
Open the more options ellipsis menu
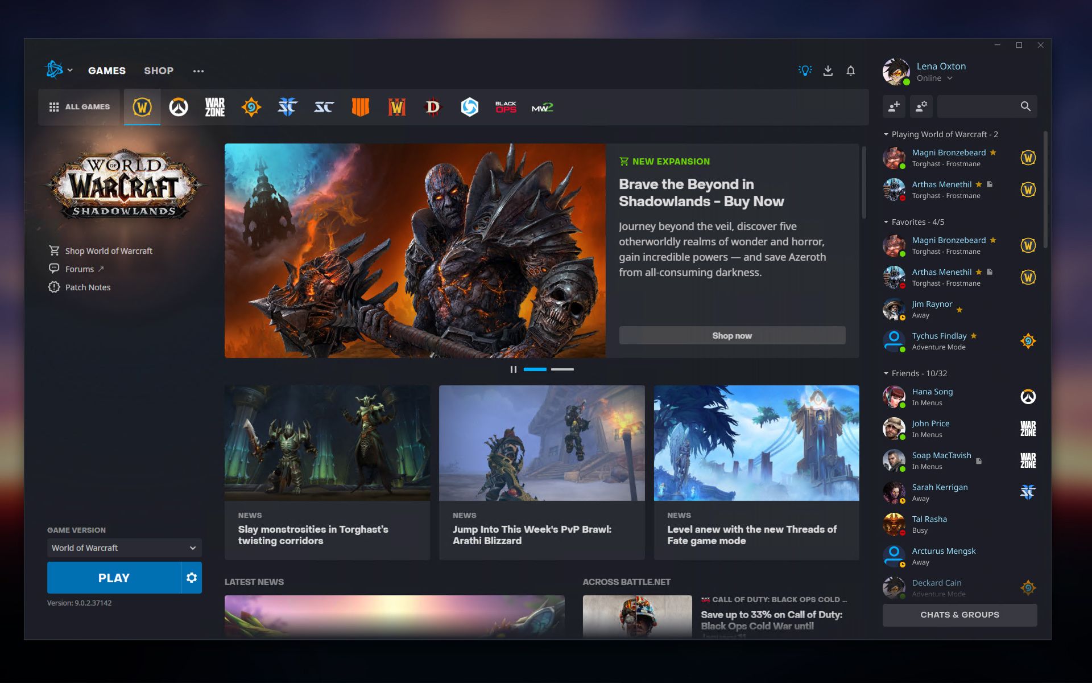pyautogui.click(x=198, y=71)
